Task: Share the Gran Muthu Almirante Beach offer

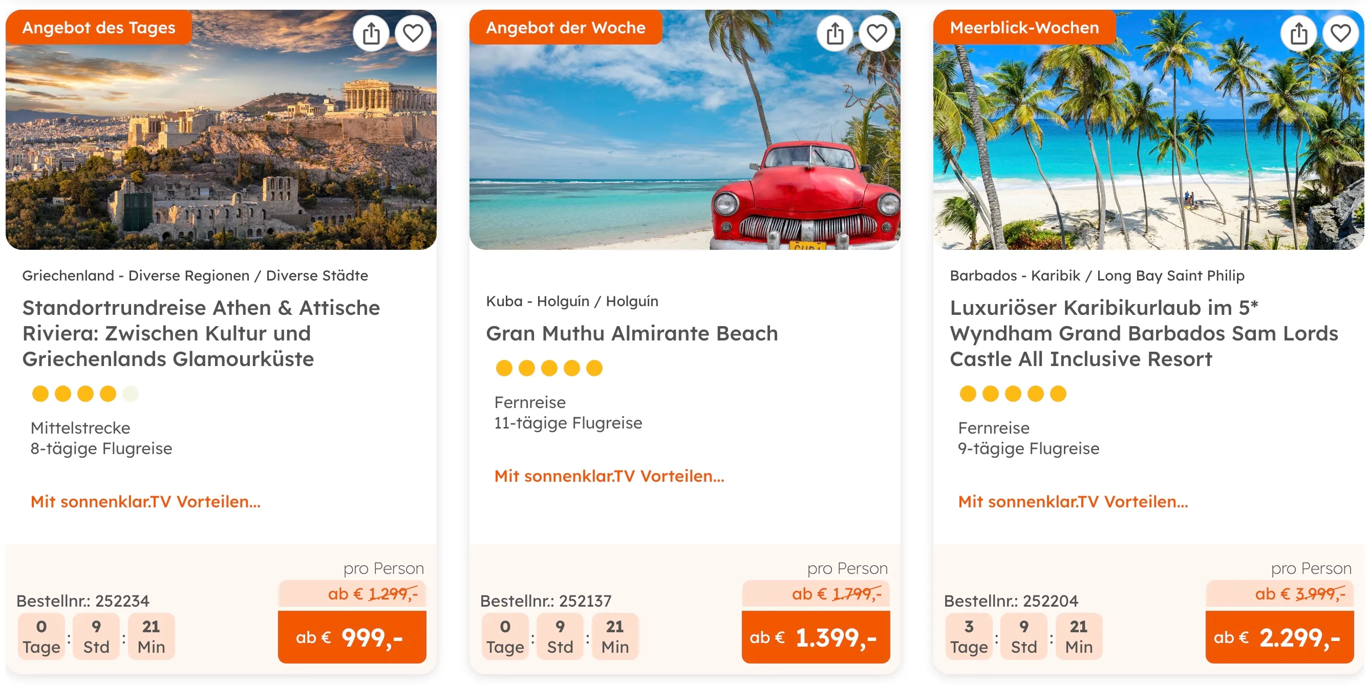Action: (x=835, y=34)
